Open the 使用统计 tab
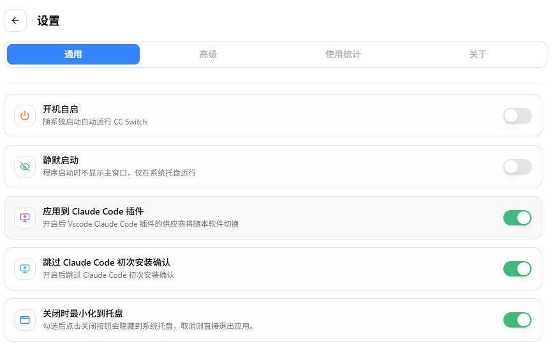557x355 pixels. coord(343,54)
